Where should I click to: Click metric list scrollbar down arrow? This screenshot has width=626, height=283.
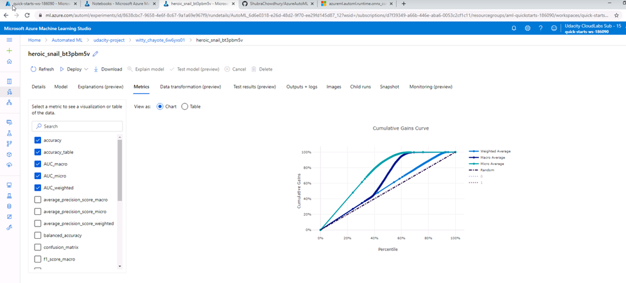click(120, 266)
